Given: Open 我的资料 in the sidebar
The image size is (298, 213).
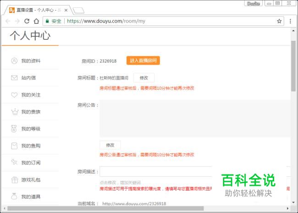Looking at the screenshot, I should pyautogui.click(x=30, y=61).
